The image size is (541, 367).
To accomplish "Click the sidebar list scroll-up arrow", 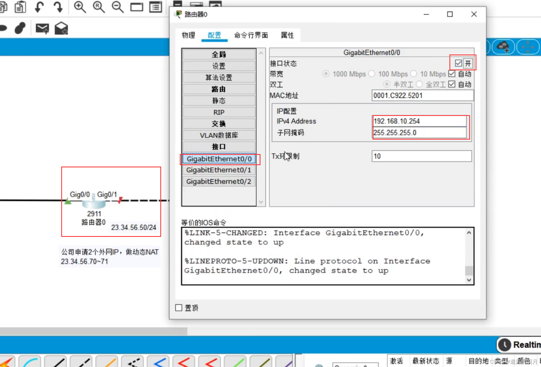I will click(x=261, y=53).
